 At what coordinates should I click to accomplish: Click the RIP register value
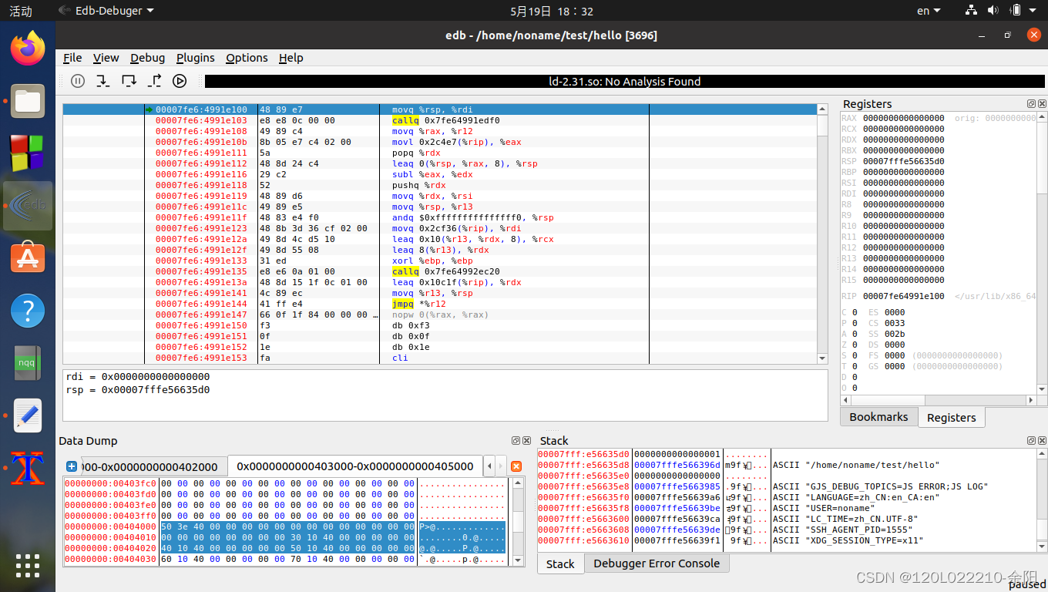(903, 296)
